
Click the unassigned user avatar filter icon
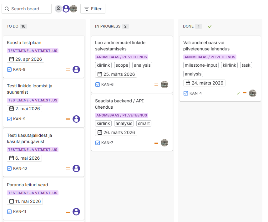(58, 9)
